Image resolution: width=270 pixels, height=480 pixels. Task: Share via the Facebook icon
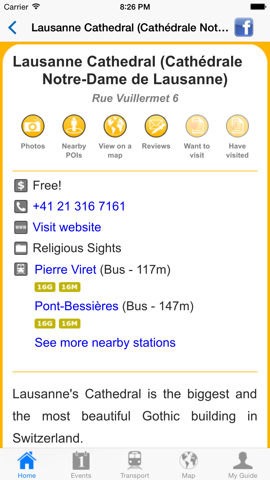point(244,27)
